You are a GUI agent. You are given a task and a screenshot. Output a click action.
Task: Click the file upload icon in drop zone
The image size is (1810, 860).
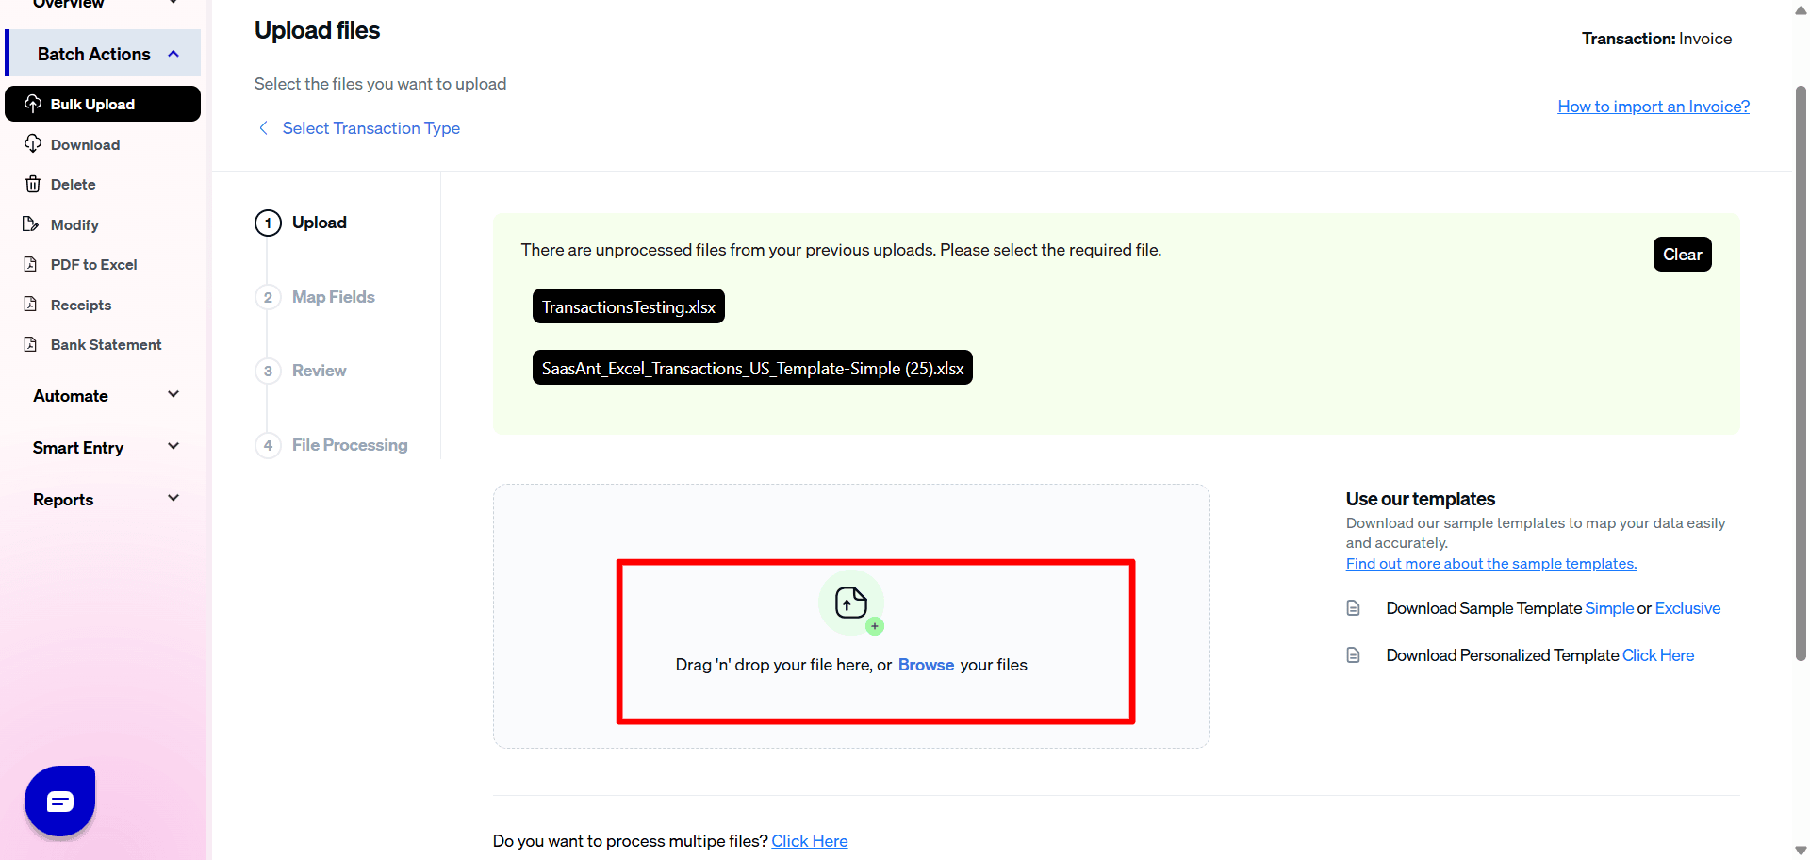pos(851,603)
